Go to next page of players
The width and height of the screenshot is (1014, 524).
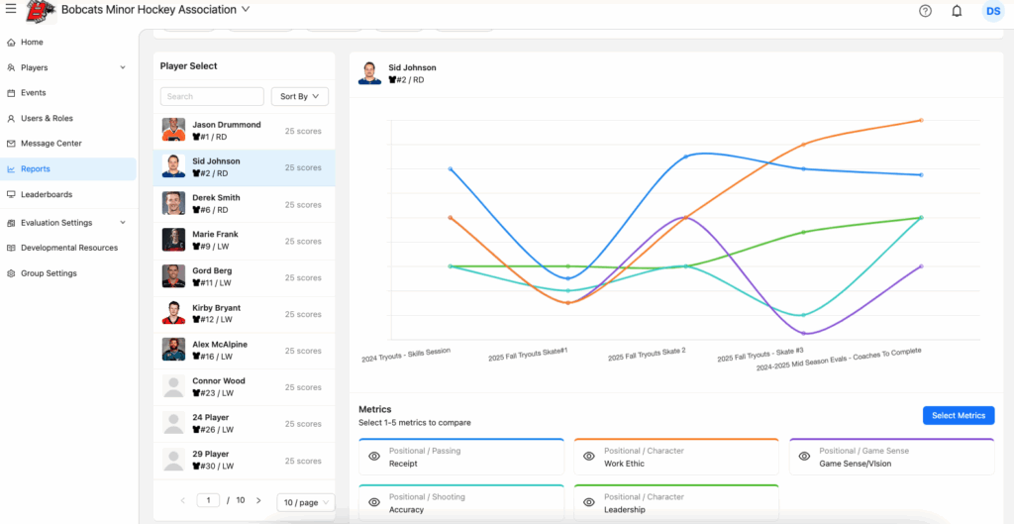tap(258, 501)
